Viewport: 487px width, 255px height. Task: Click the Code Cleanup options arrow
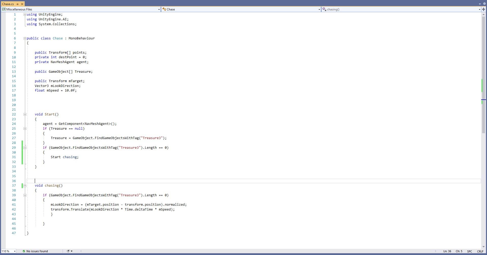pyautogui.click(x=72, y=251)
